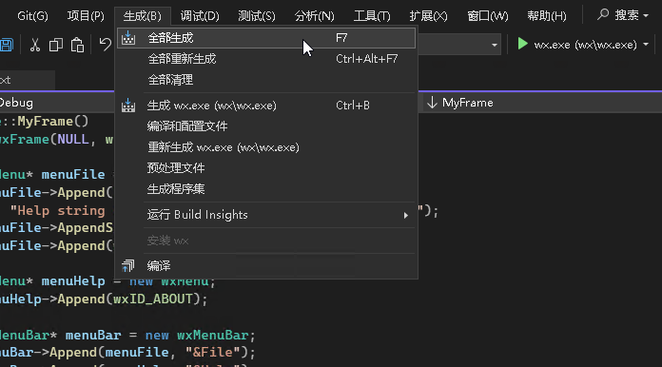Click the Paste clipboard icon
Viewport: 662px width, 367px height.
(77, 45)
